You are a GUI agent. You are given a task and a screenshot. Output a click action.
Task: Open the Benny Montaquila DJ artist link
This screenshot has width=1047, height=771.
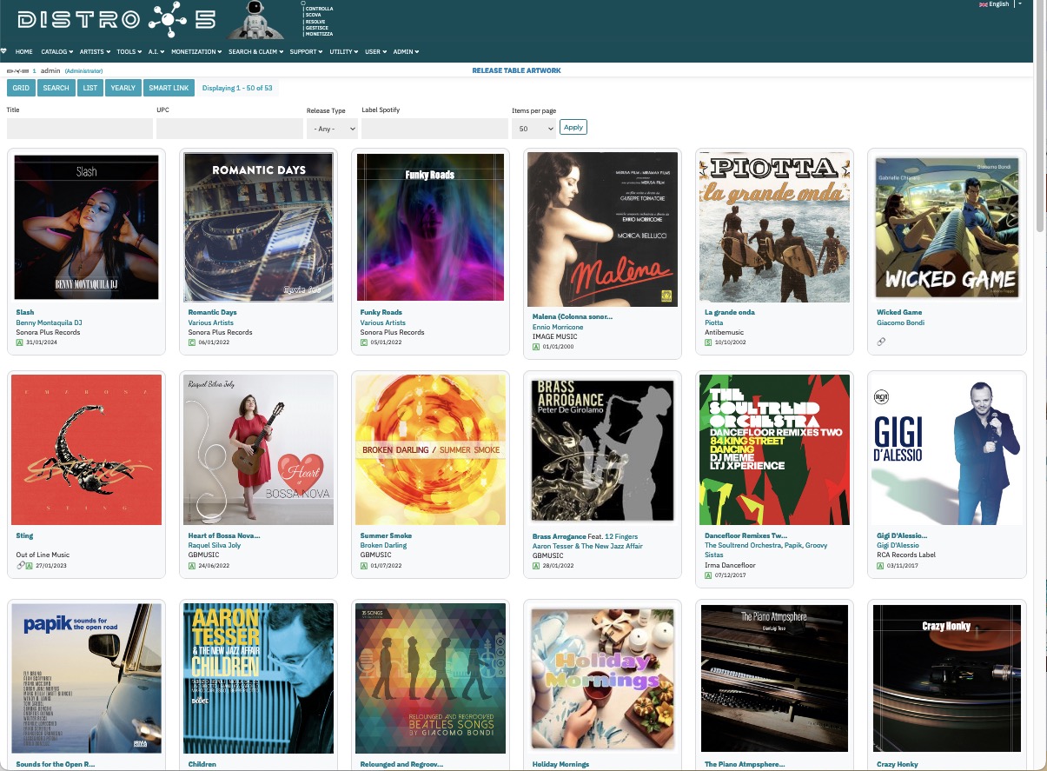coord(49,322)
